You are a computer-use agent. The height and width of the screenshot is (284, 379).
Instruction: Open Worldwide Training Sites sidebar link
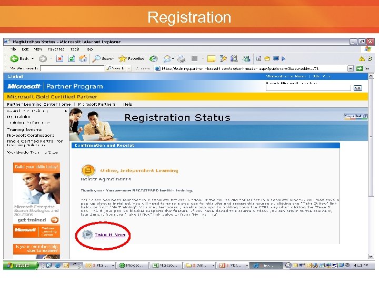(33, 152)
